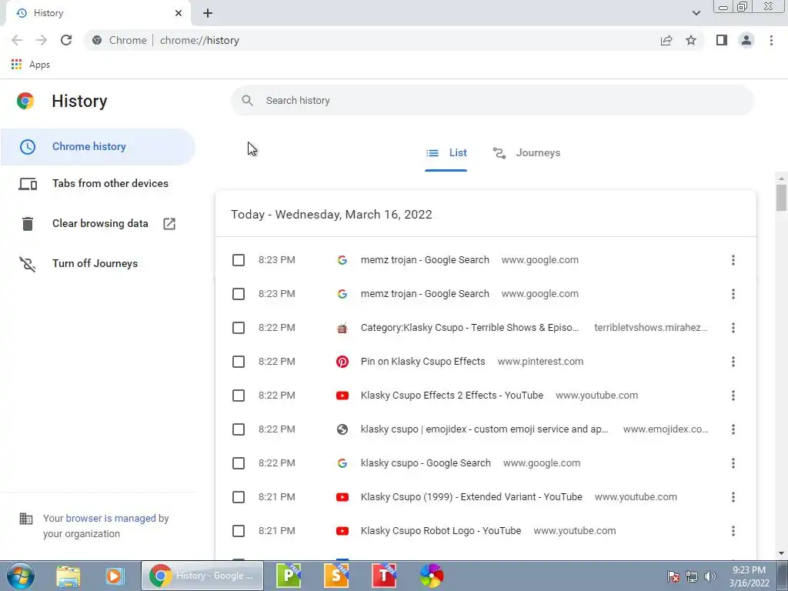Viewport: 788px width, 591px height.
Task: Tick checkbox for Klasky Csupo (1999) Extended Variant
Action: [x=239, y=497]
